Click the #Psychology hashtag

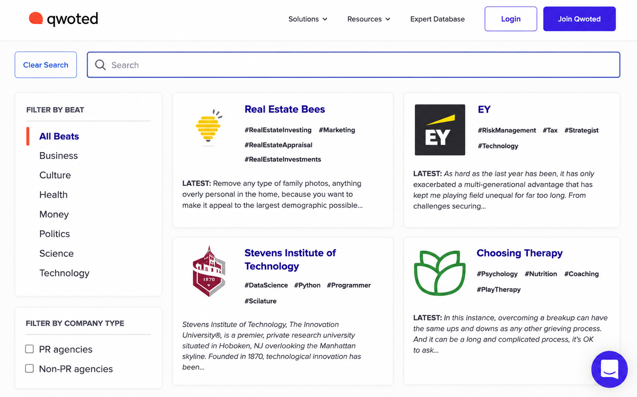[497, 274]
